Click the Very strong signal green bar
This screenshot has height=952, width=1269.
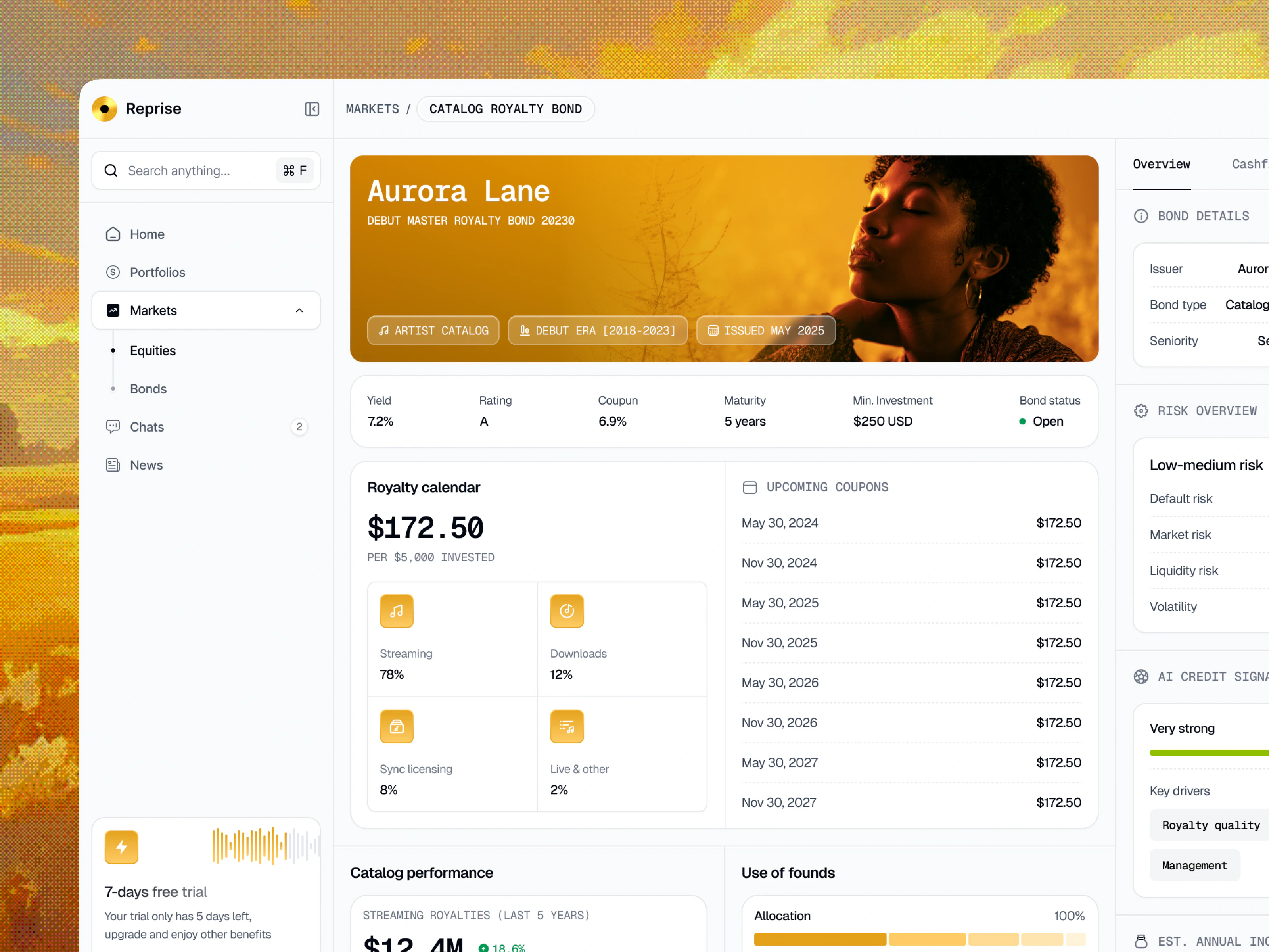coord(1209,753)
